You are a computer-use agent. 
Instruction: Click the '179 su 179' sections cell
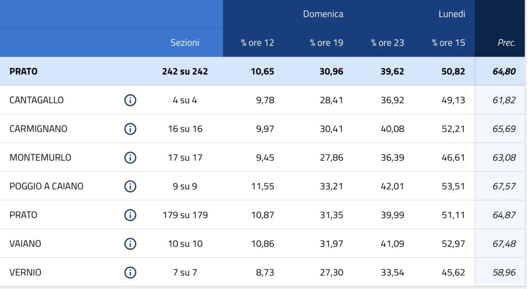pyautogui.click(x=185, y=215)
